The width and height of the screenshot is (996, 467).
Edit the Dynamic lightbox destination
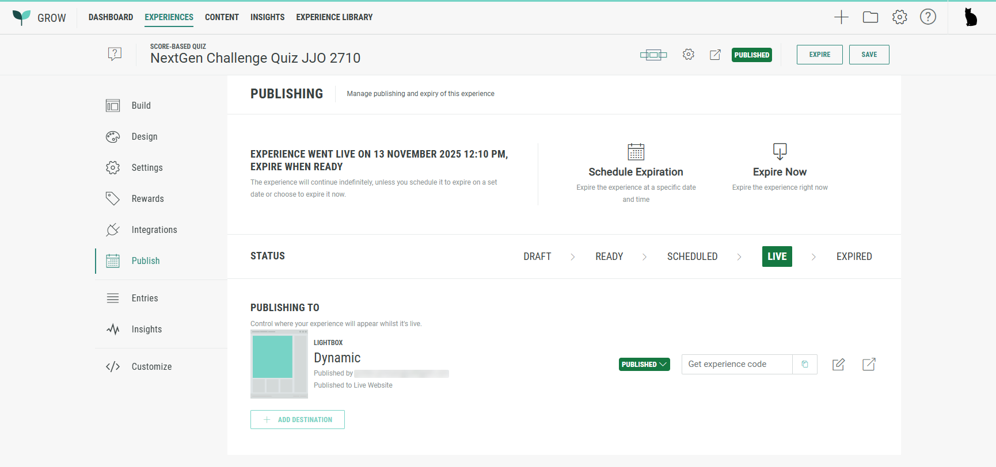coord(838,364)
